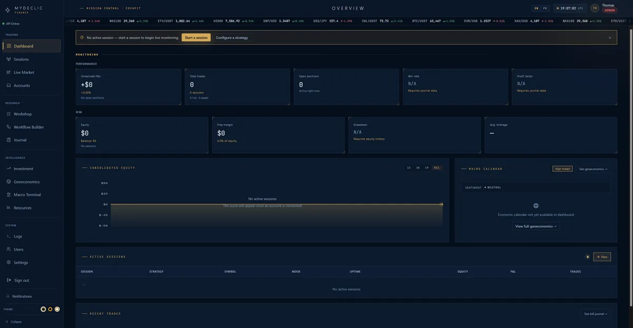Switch language to FR
The width and height of the screenshot is (633, 328).
click(x=545, y=8)
